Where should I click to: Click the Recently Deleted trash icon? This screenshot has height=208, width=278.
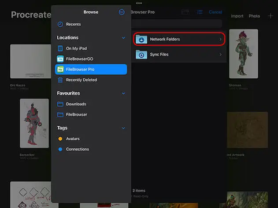point(60,80)
